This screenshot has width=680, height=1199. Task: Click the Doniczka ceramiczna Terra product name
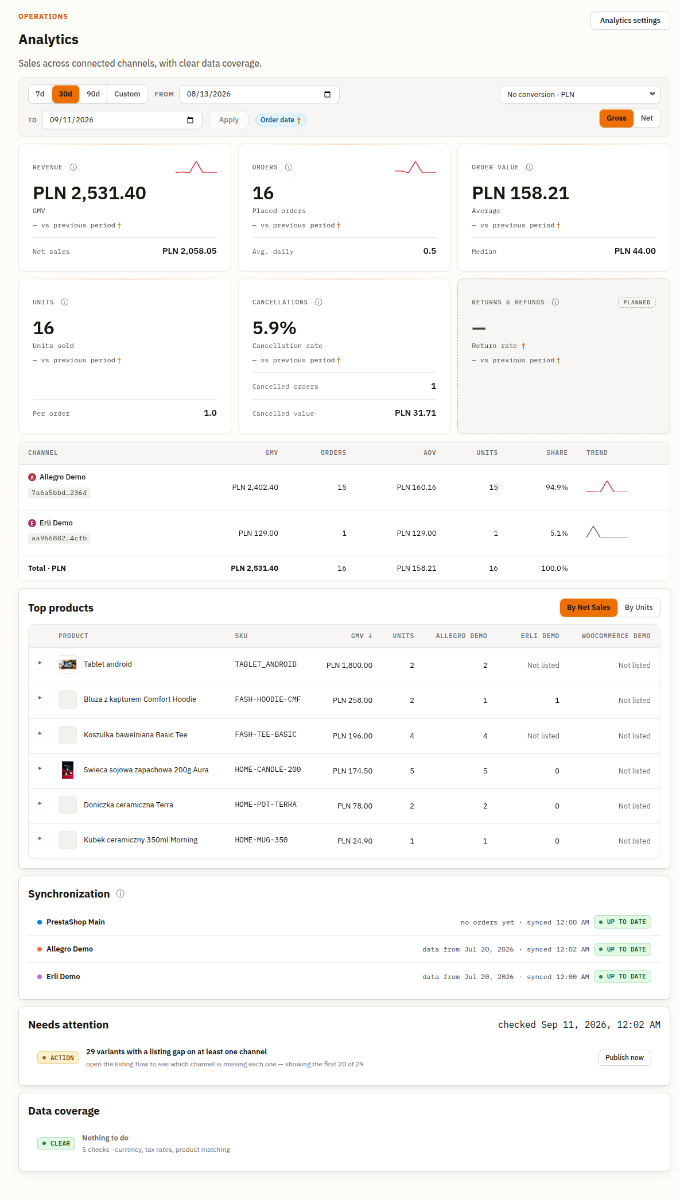pyautogui.click(x=129, y=805)
